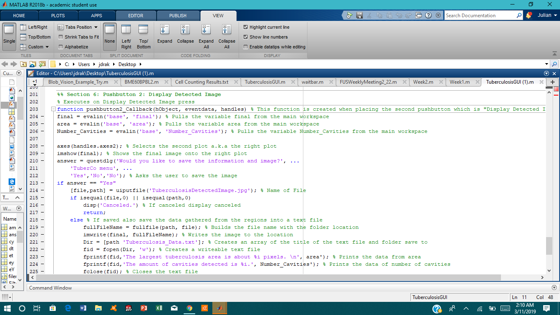Enable datatips while editing checkbox
The height and width of the screenshot is (315, 560).
[x=246, y=47]
